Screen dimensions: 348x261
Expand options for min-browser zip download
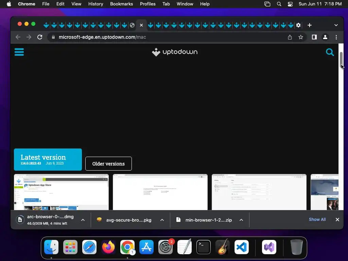pyautogui.click(x=241, y=220)
